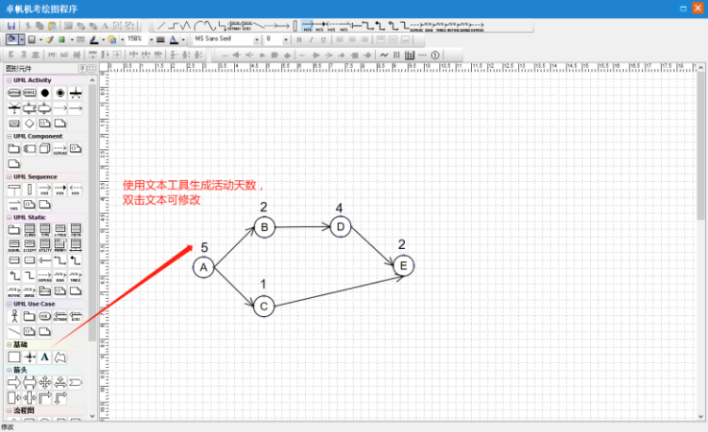Viewport: 708px width, 432px height.
Task: Click node E circle in the diagram
Action: (403, 266)
